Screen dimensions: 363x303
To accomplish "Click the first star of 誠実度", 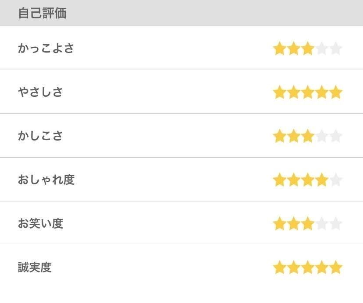I will click(279, 267).
